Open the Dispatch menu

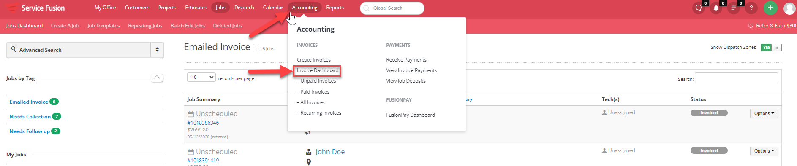(244, 8)
